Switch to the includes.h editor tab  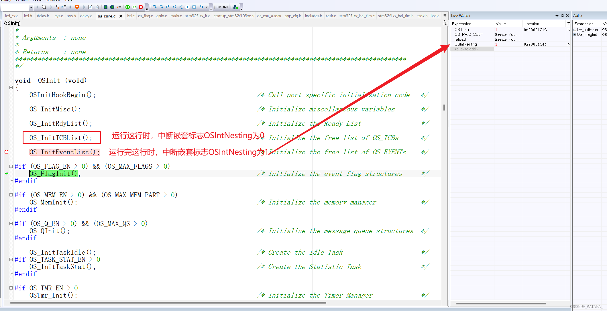tap(313, 16)
